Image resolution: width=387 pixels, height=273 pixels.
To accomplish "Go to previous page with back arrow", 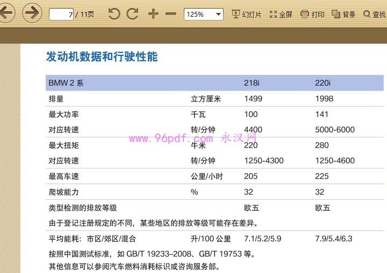I will click(x=6, y=12).
